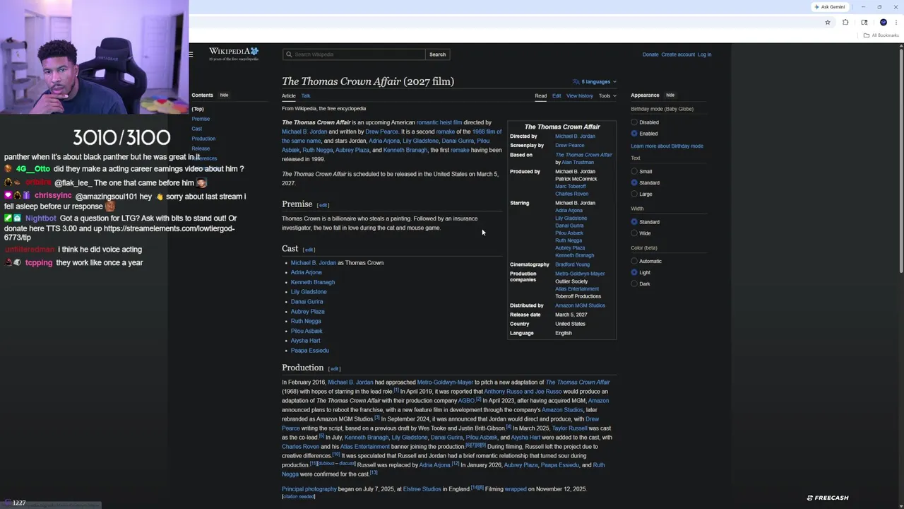The height and width of the screenshot is (509, 904).
Task: Jump to Premise in contents sidebar
Action: pyautogui.click(x=201, y=119)
